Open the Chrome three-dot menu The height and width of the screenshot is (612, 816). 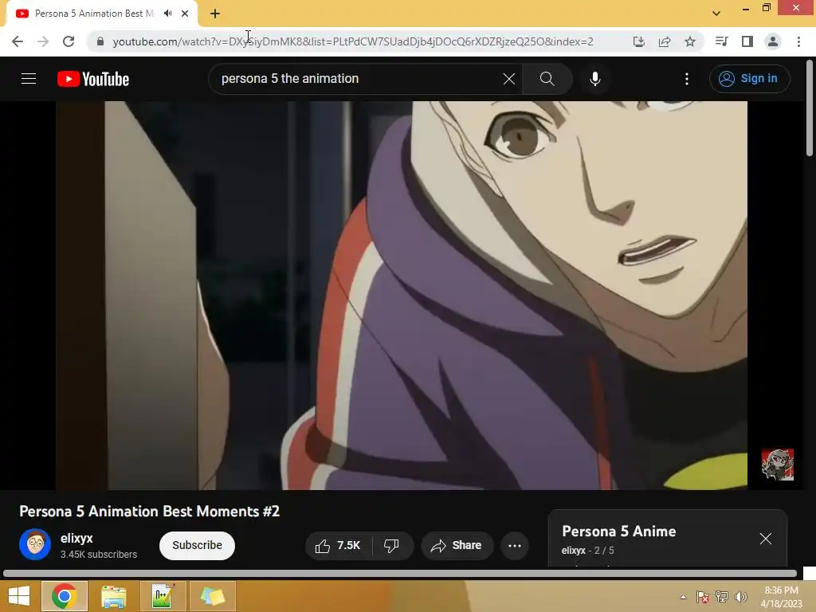pyautogui.click(x=798, y=41)
